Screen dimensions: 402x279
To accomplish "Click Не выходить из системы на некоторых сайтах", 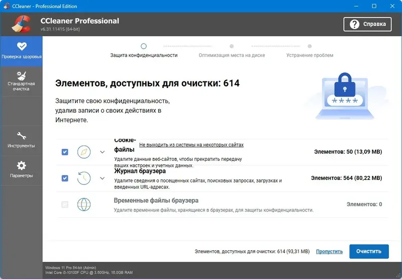I will click(x=191, y=145).
